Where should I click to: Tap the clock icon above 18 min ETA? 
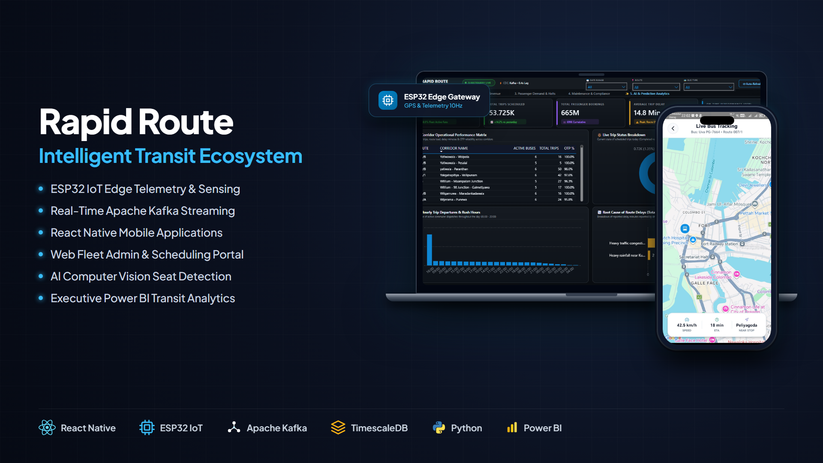[x=717, y=320]
